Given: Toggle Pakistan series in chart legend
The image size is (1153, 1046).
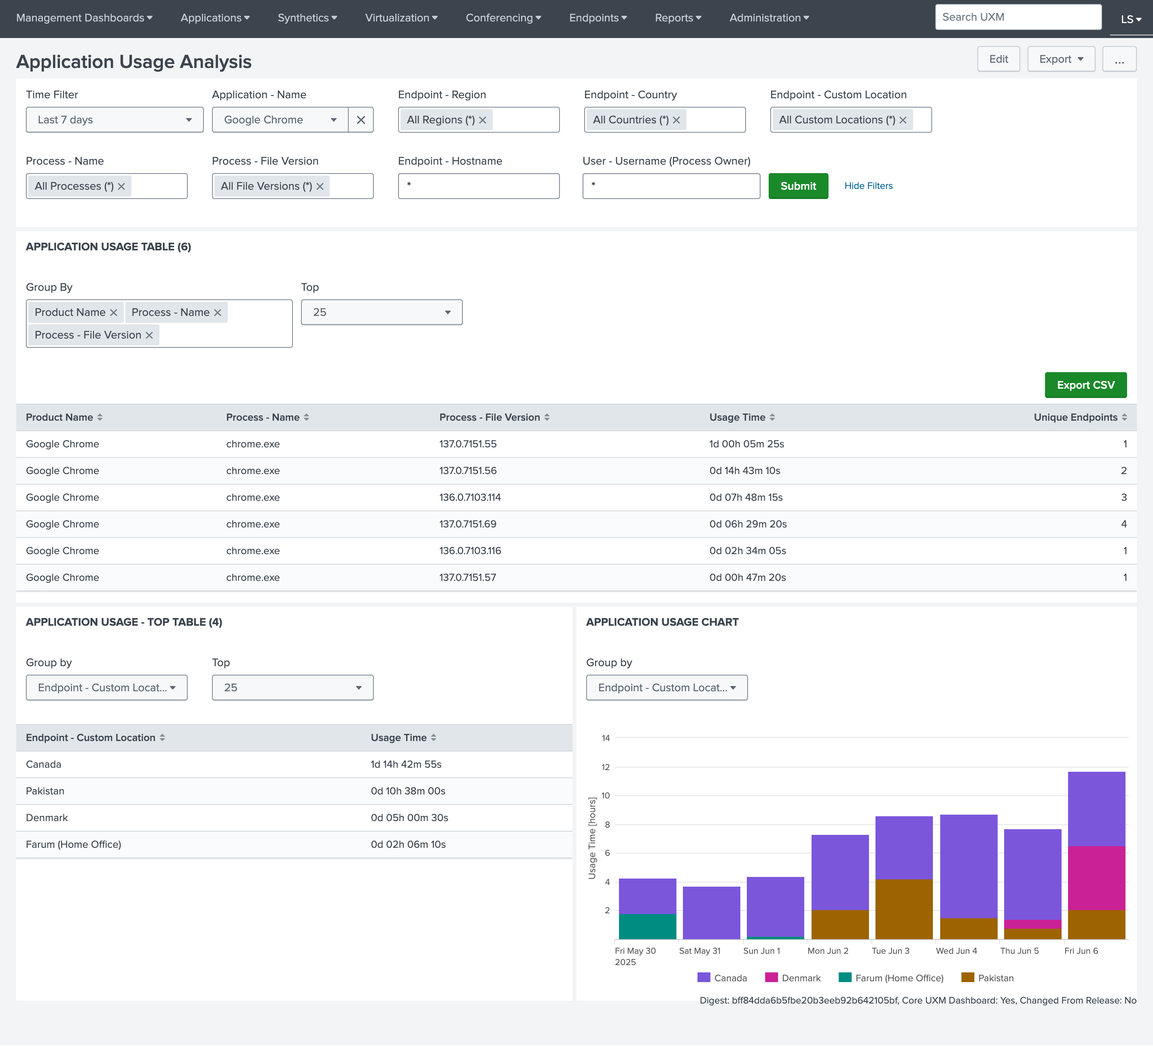Looking at the screenshot, I should pos(995,978).
